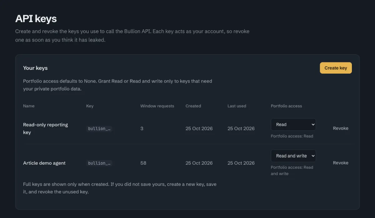Click the Create key button
The width and height of the screenshot is (375, 218).
336,68
